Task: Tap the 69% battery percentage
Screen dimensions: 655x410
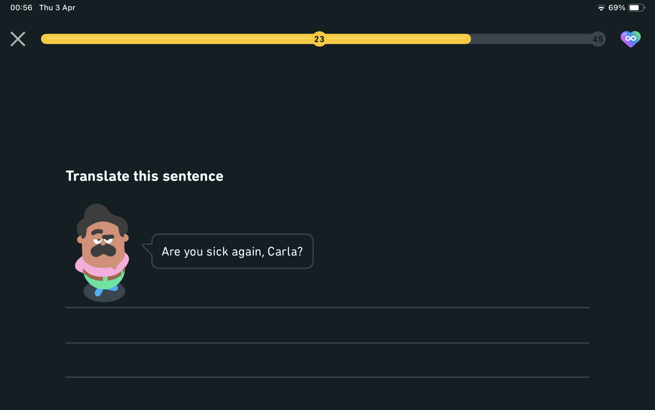Action: coord(617,8)
